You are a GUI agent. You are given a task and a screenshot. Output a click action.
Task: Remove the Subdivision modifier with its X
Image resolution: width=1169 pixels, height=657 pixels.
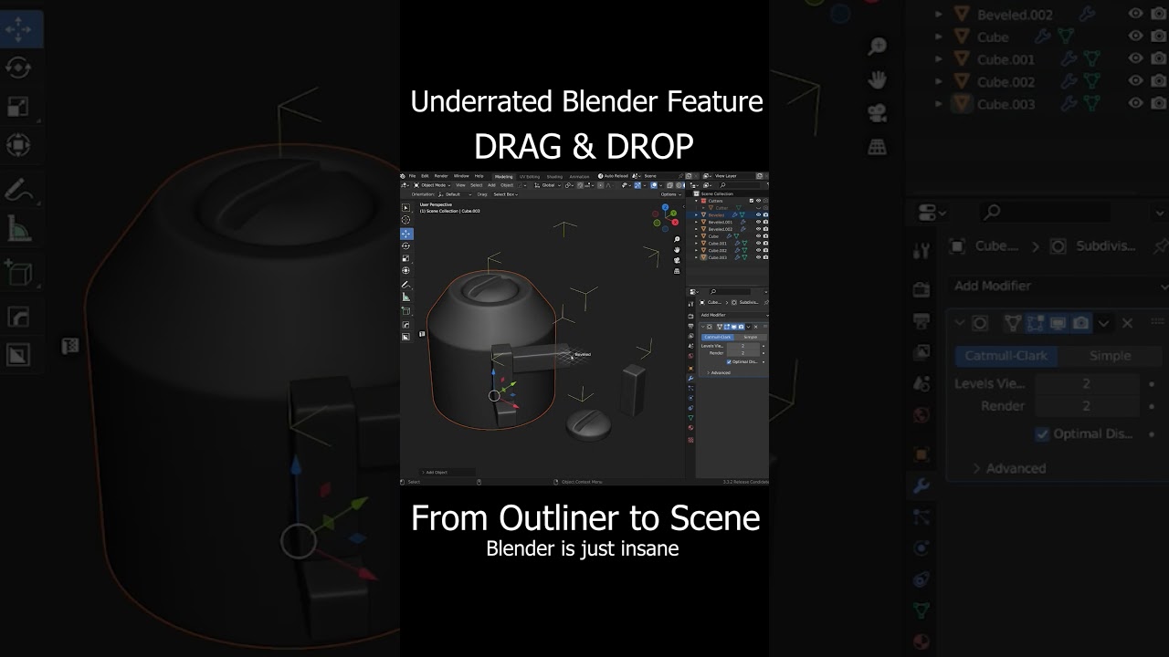(756, 327)
